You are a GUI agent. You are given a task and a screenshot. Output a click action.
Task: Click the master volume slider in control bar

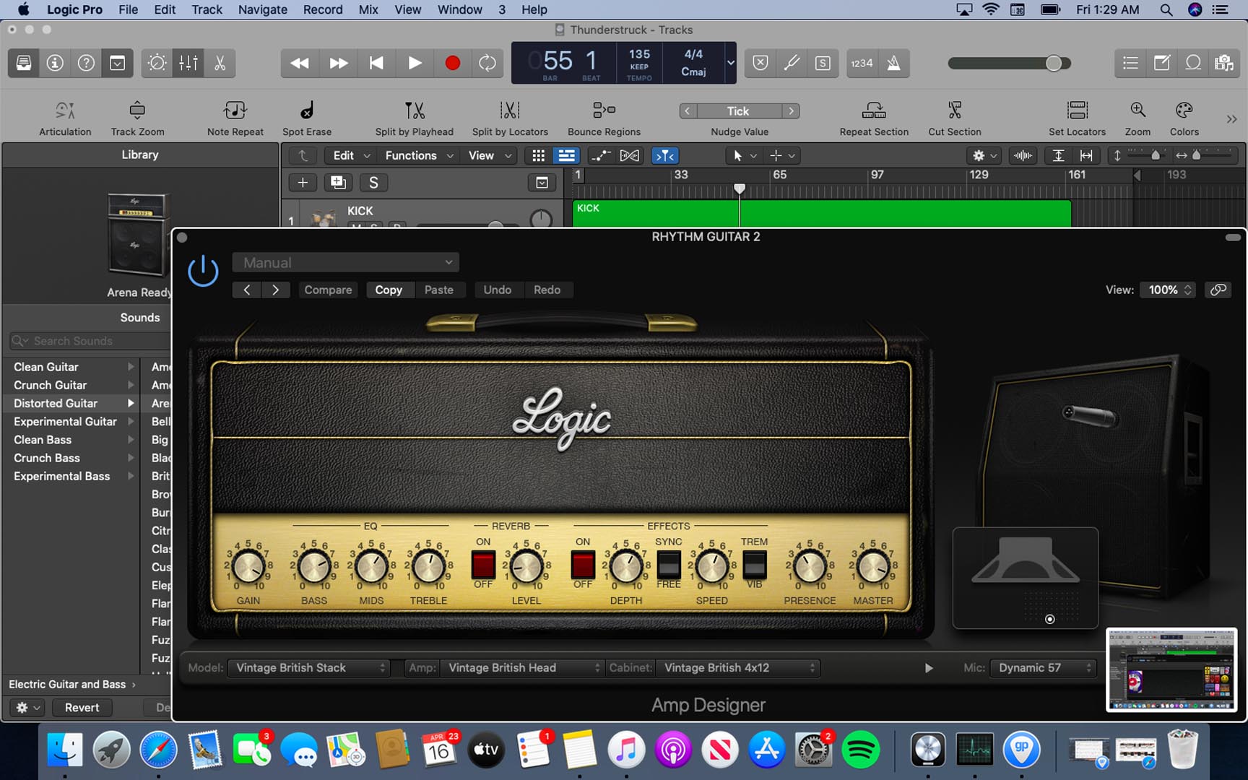click(x=1010, y=63)
